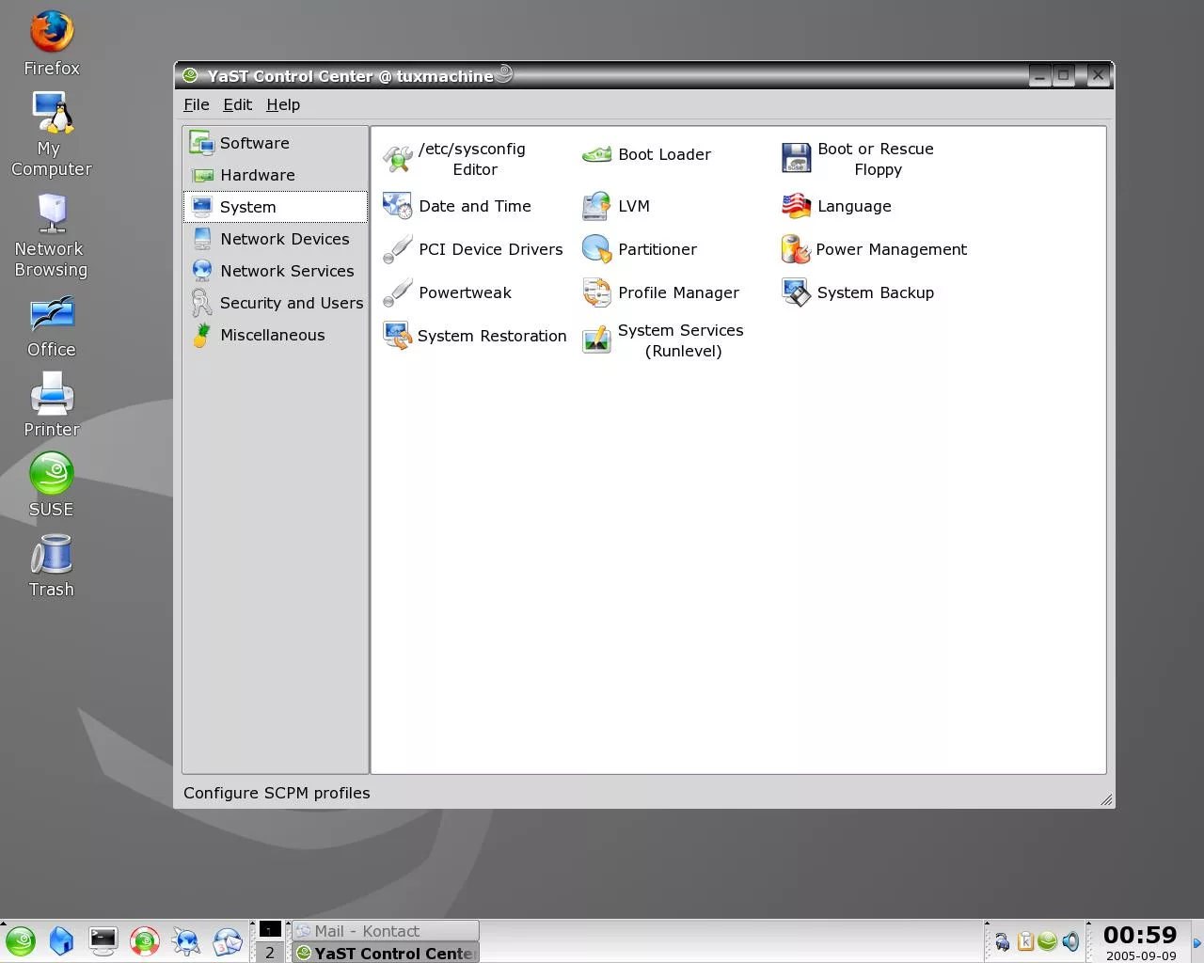Click the Office desktop icon
Viewport: 1204px width, 963px height.
pos(52,326)
